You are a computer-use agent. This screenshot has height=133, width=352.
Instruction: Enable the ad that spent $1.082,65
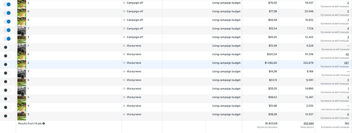point(7,64)
